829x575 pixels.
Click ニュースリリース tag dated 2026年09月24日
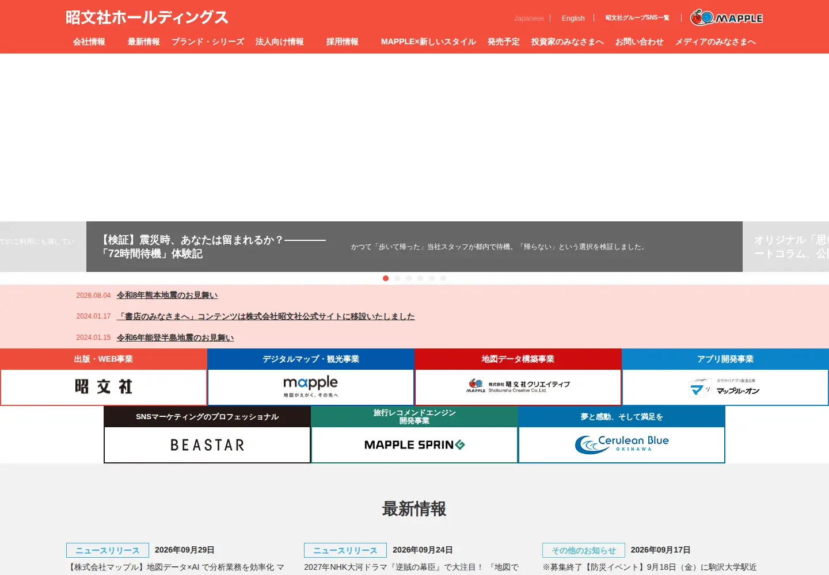(345, 550)
